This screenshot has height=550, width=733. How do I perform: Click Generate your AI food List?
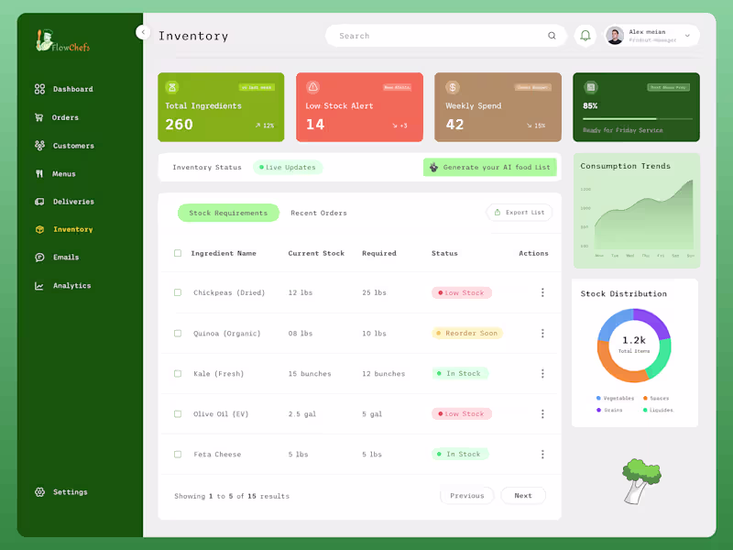(489, 167)
